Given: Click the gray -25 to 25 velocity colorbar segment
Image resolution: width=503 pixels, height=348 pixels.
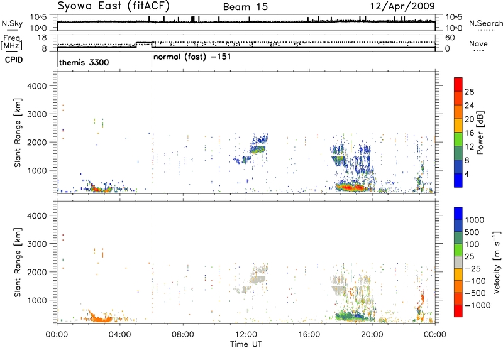Looking at the screenshot, I should click(458, 262).
